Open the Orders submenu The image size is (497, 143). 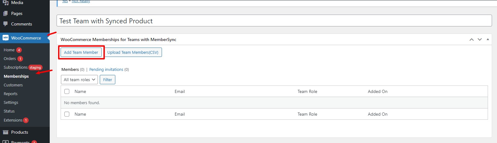point(10,58)
